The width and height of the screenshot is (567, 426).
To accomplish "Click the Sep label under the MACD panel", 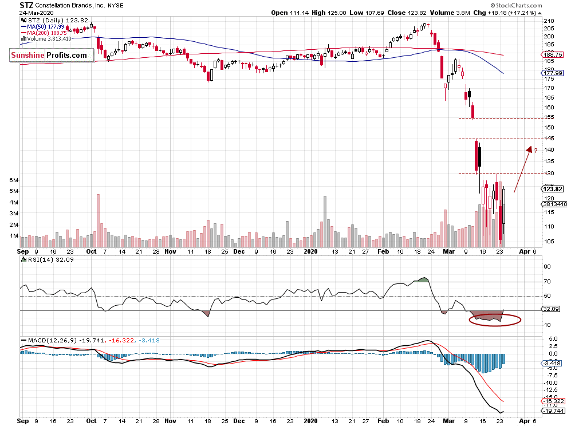I will point(23,421).
